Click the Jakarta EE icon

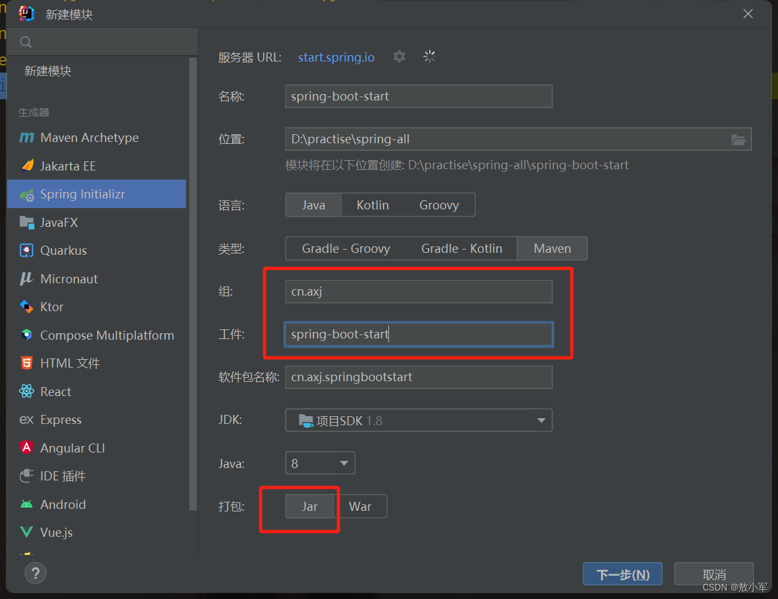[x=27, y=165]
